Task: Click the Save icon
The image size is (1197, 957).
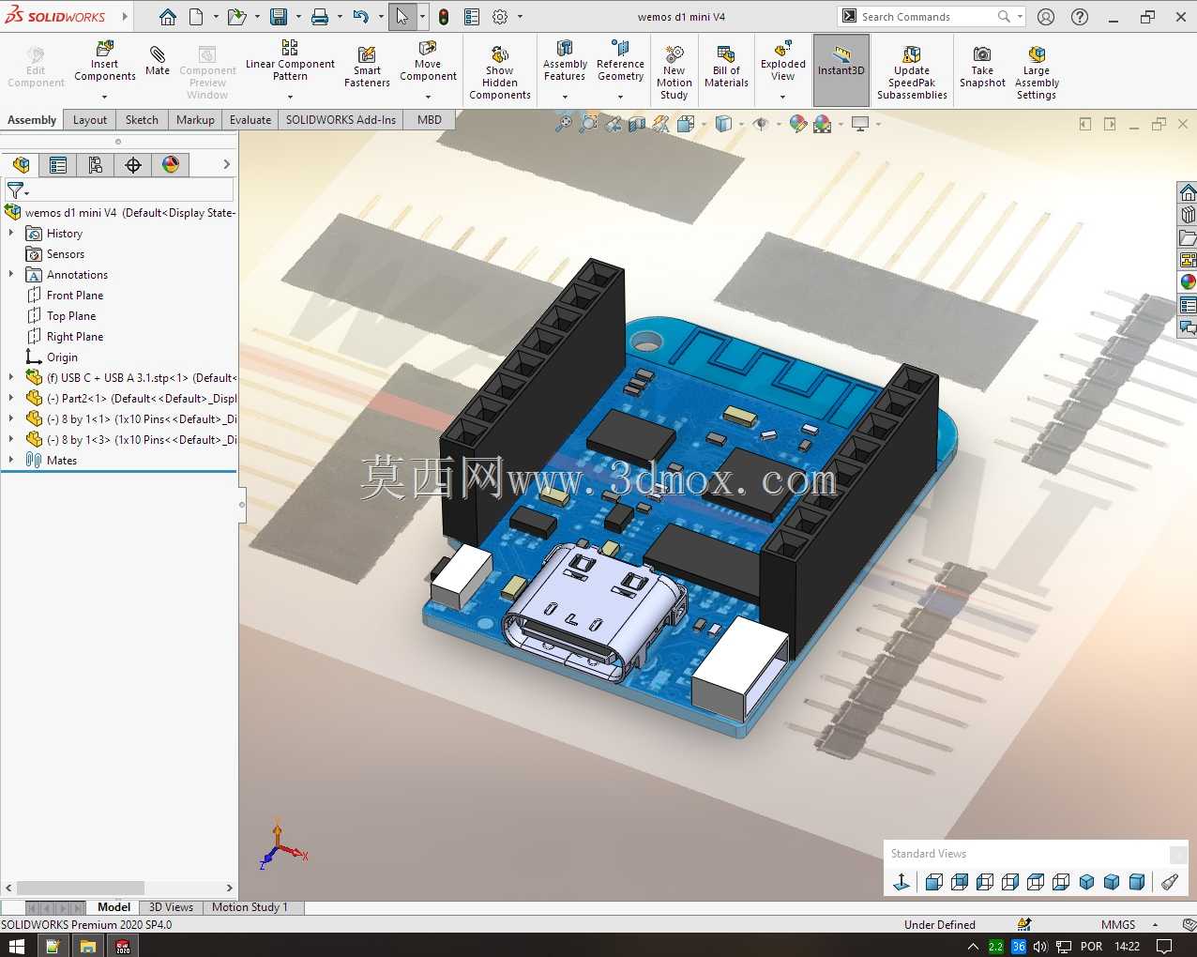Action: (279, 17)
